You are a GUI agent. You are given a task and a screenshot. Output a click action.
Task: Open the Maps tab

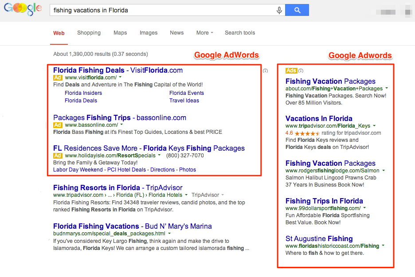pyautogui.click(x=120, y=33)
